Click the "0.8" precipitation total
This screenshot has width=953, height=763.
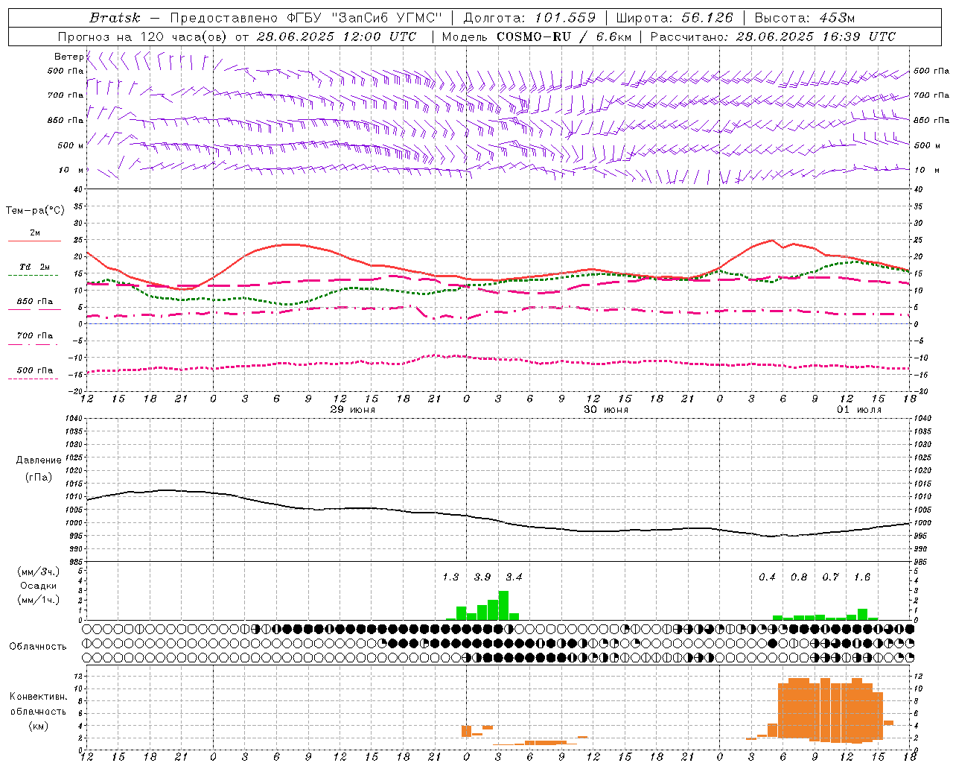tap(799, 577)
